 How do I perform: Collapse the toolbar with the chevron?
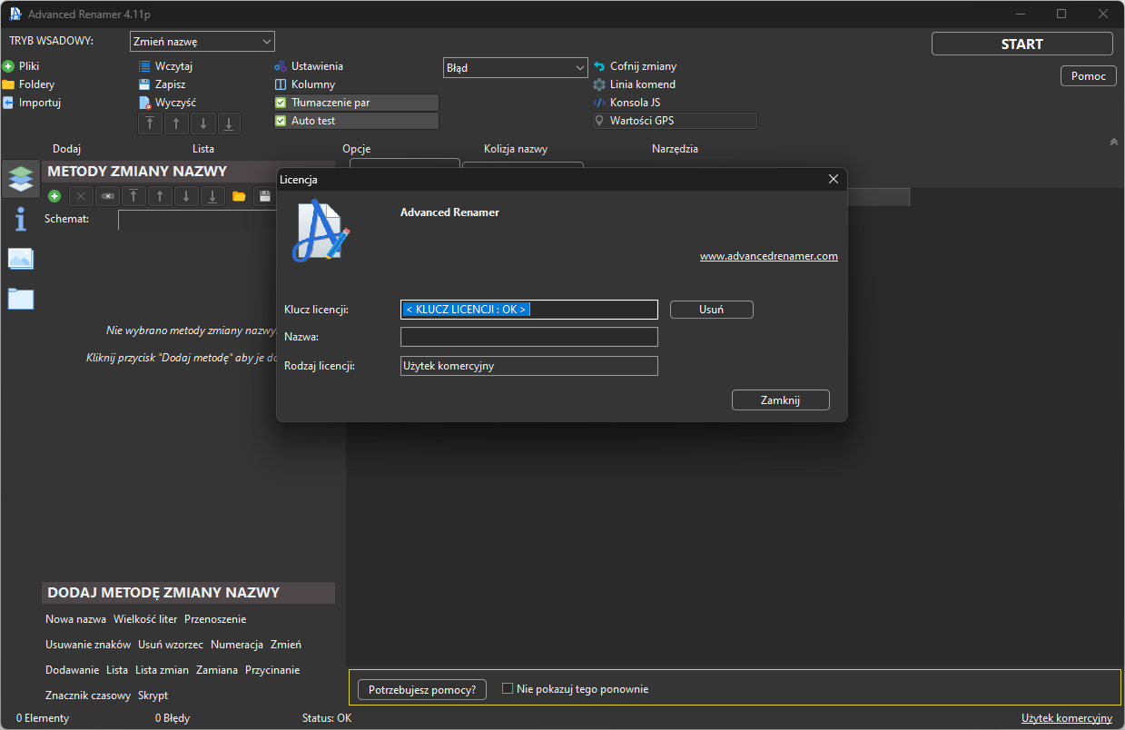coord(1113,142)
